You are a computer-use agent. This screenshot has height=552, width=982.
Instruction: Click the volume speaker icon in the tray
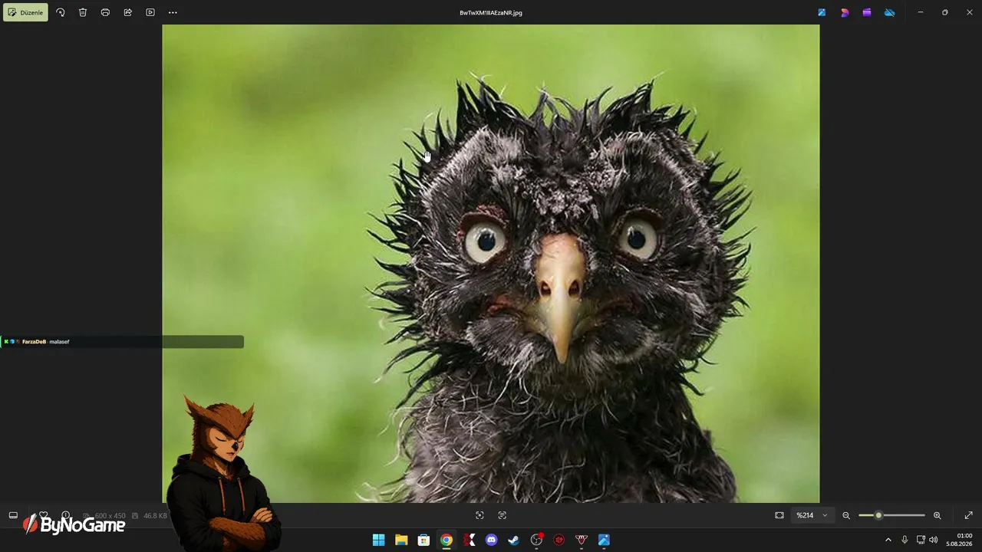[x=934, y=540]
